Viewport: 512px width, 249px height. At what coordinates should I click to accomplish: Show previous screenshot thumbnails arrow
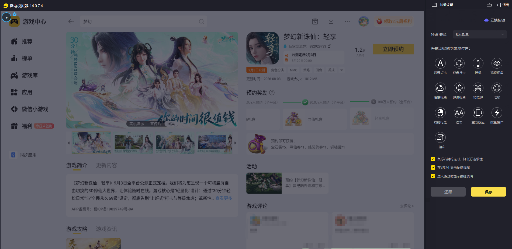(x=69, y=143)
